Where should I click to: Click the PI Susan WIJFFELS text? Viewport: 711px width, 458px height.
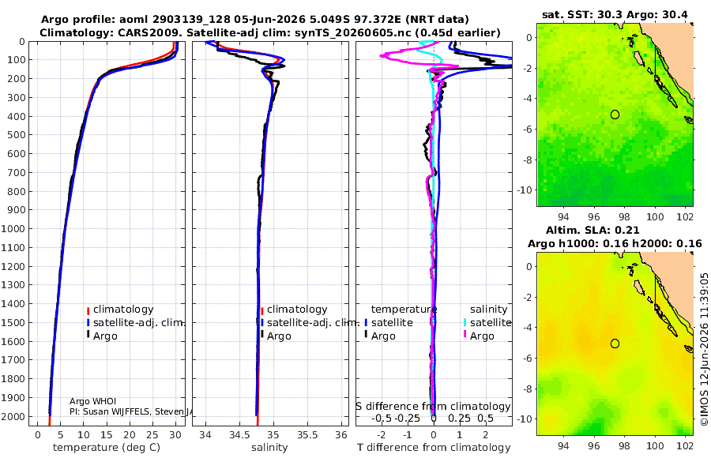coord(131,411)
